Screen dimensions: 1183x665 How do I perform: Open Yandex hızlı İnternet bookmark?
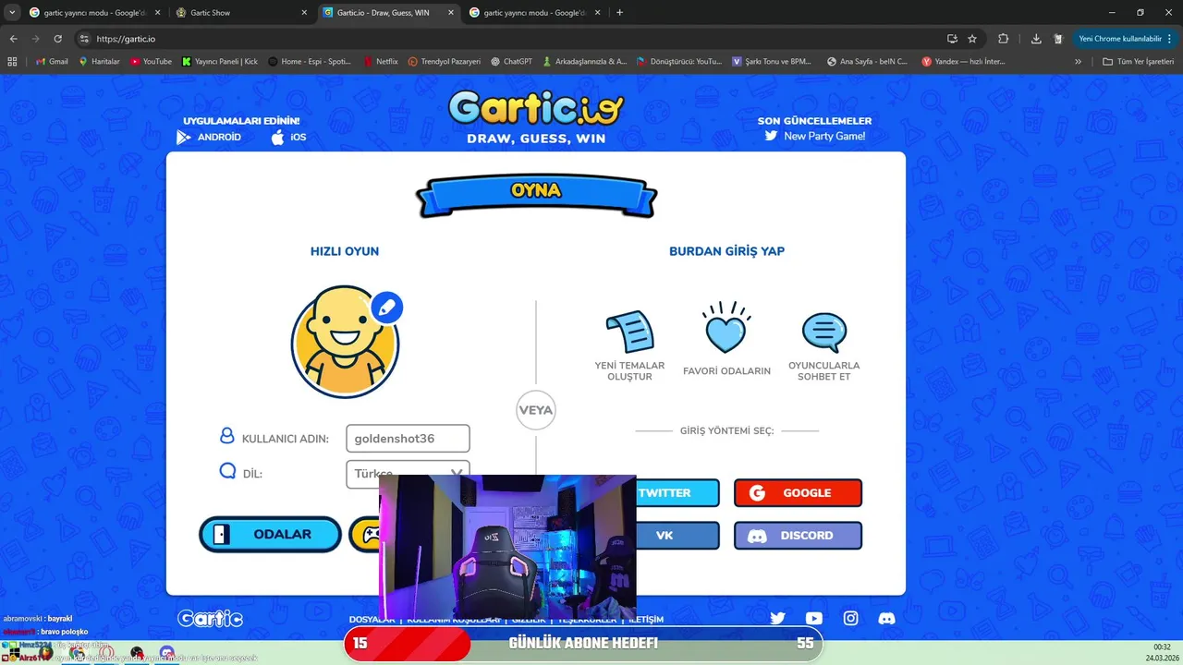tap(964, 62)
